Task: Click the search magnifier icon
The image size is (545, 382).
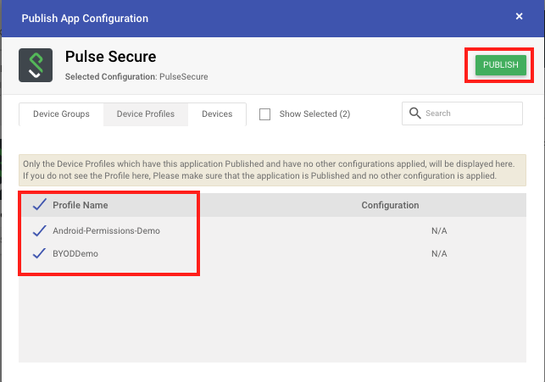Action: click(x=414, y=113)
